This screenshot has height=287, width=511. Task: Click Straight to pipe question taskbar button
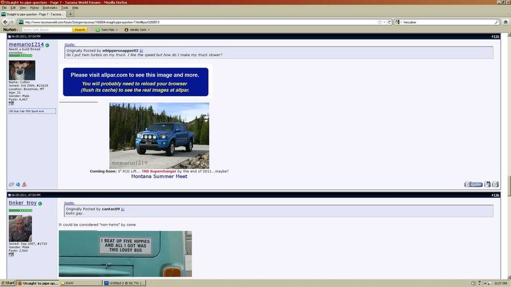pyautogui.click(x=38, y=283)
